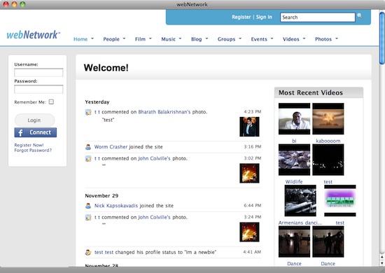This screenshot has height=273, width=385.
Task: Expand the Blog dropdown arrow
Action: click(206, 38)
